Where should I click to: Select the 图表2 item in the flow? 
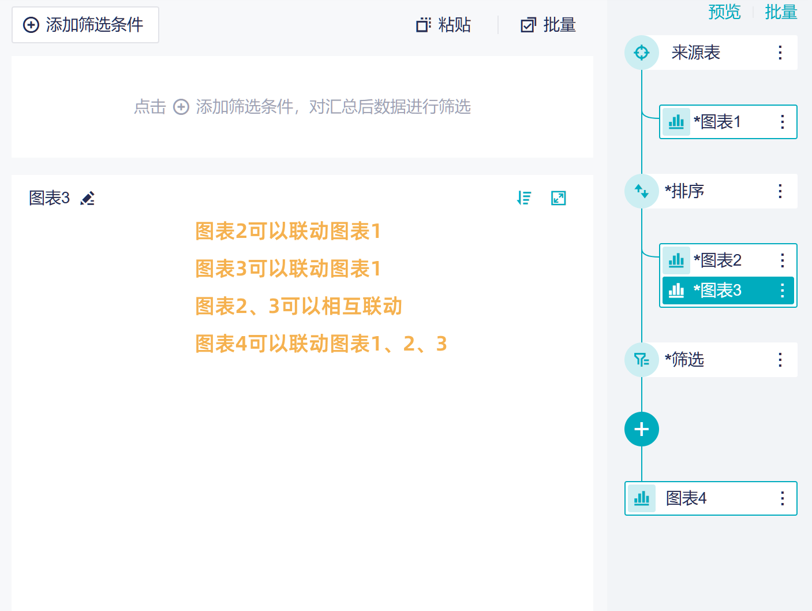tap(718, 260)
